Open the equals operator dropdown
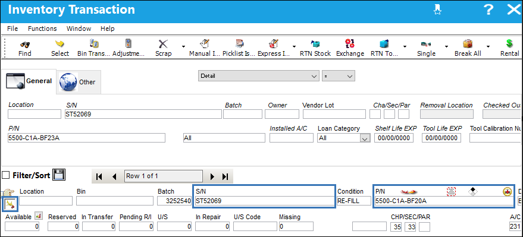Screen dimensions: 523x237 338,76
